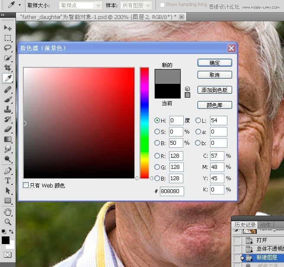This screenshot has height=267, width=284.
Task: Click the 当前 black color swatch
Action: pos(168,91)
